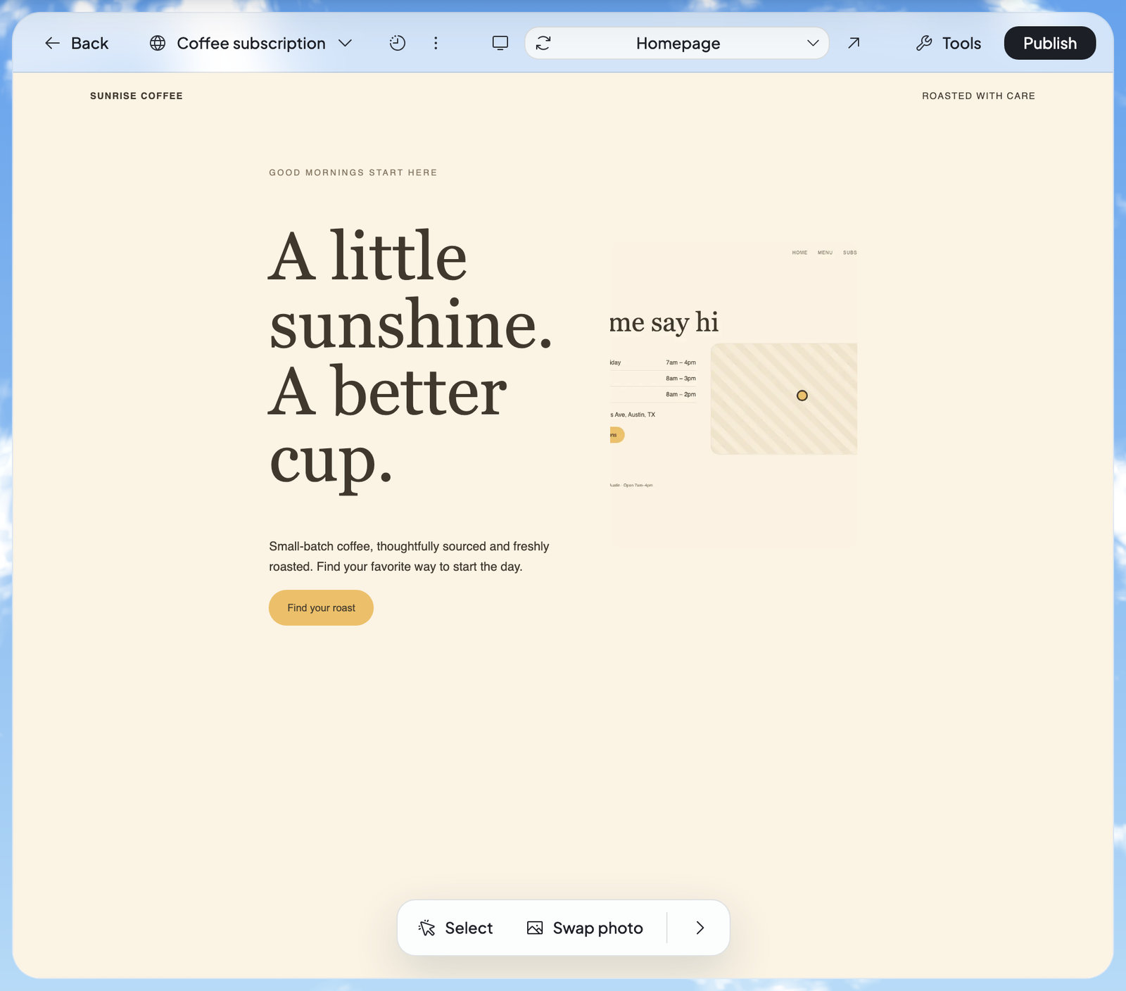Image resolution: width=1126 pixels, height=991 pixels.
Task: Click the map preview thumbnail image
Action: tap(784, 398)
